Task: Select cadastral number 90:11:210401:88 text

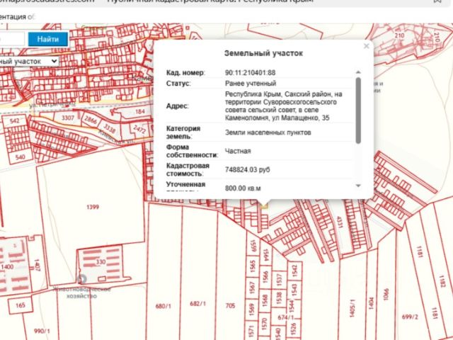Action: click(250, 72)
